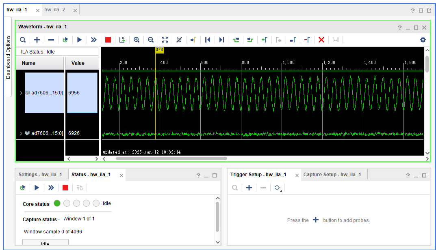Delete the selected marker
This screenshot has height=250, width=436.
coord(307,40)
